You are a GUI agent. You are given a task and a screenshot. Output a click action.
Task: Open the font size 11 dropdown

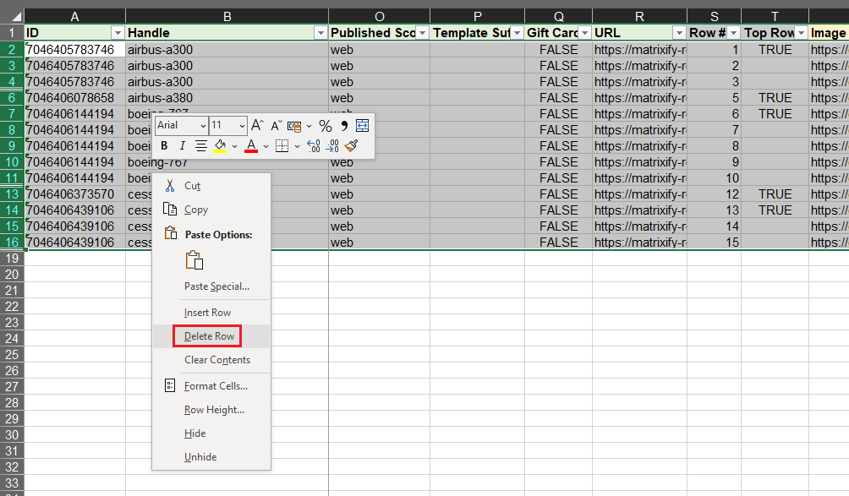(x=242, y=125)
